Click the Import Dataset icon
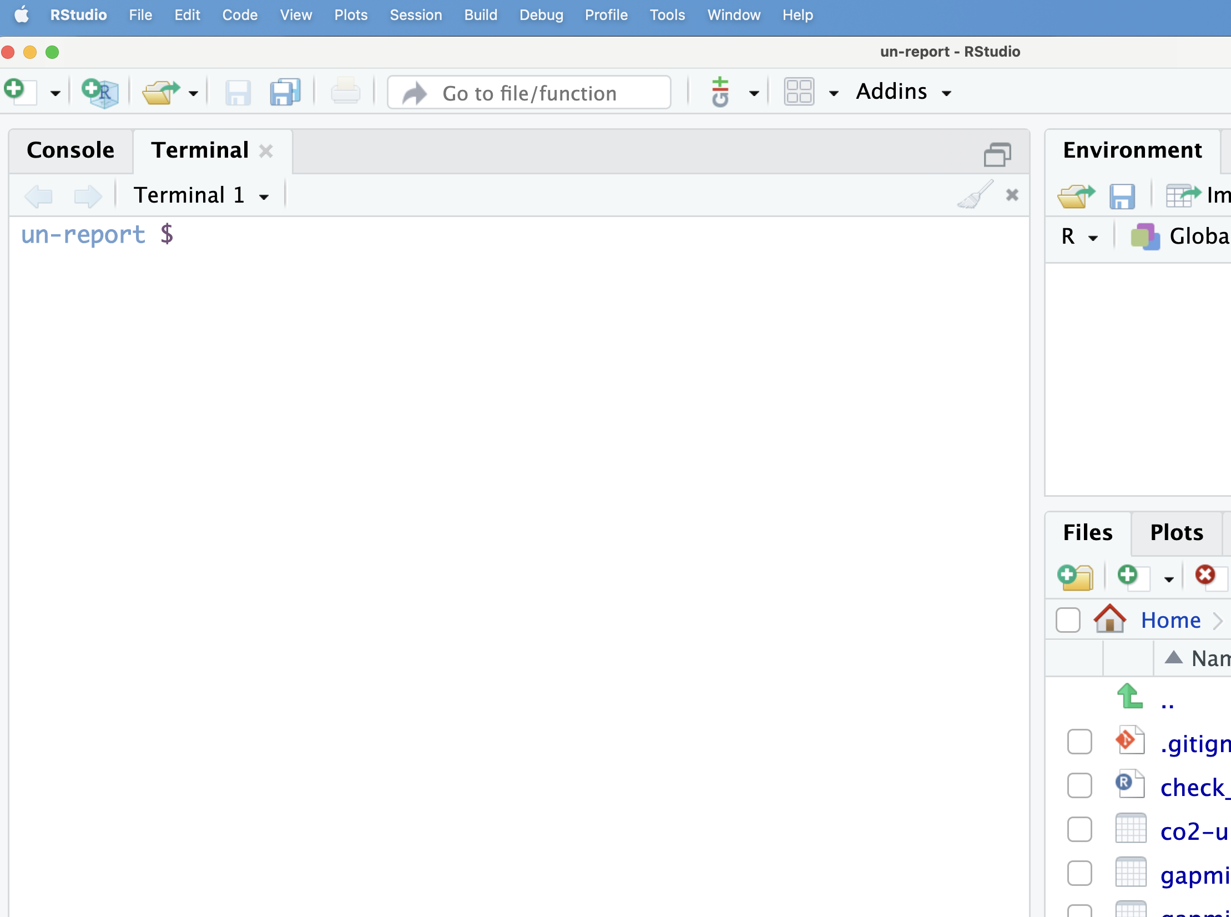1231x917 pixels. 1184,195
